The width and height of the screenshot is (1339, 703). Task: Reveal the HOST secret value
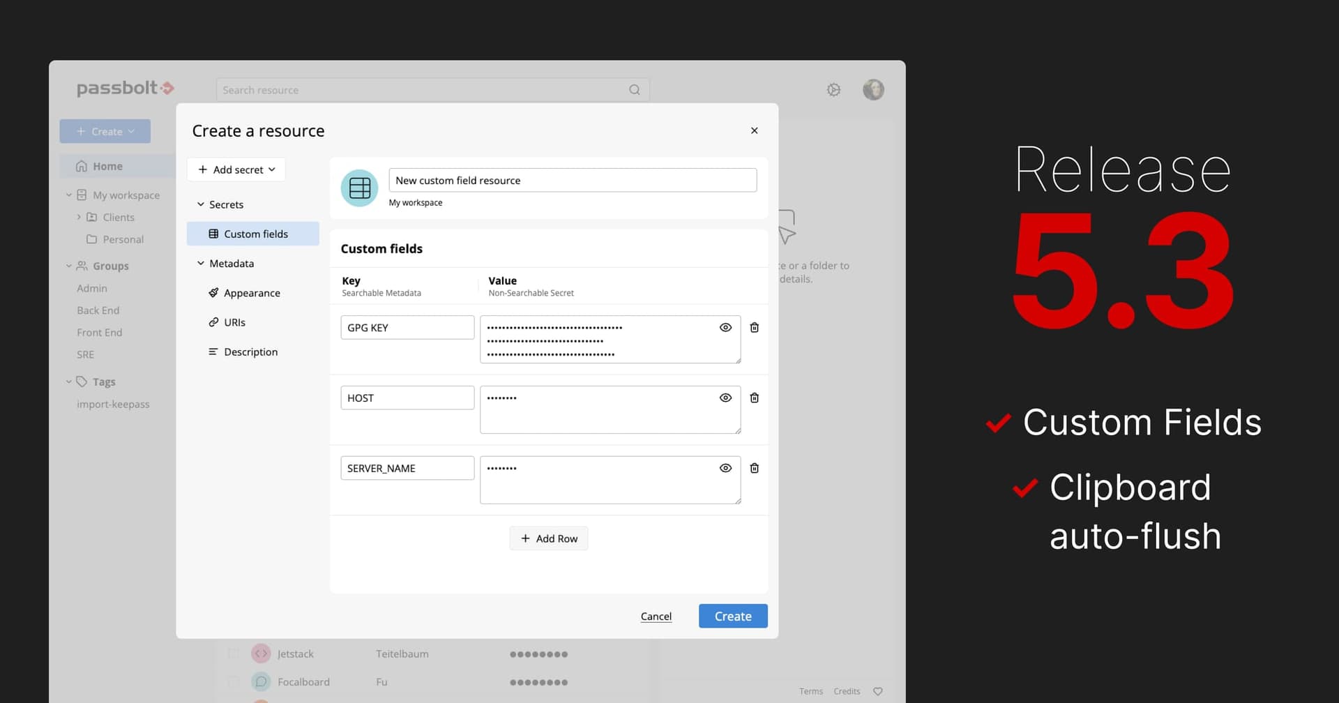725,398
